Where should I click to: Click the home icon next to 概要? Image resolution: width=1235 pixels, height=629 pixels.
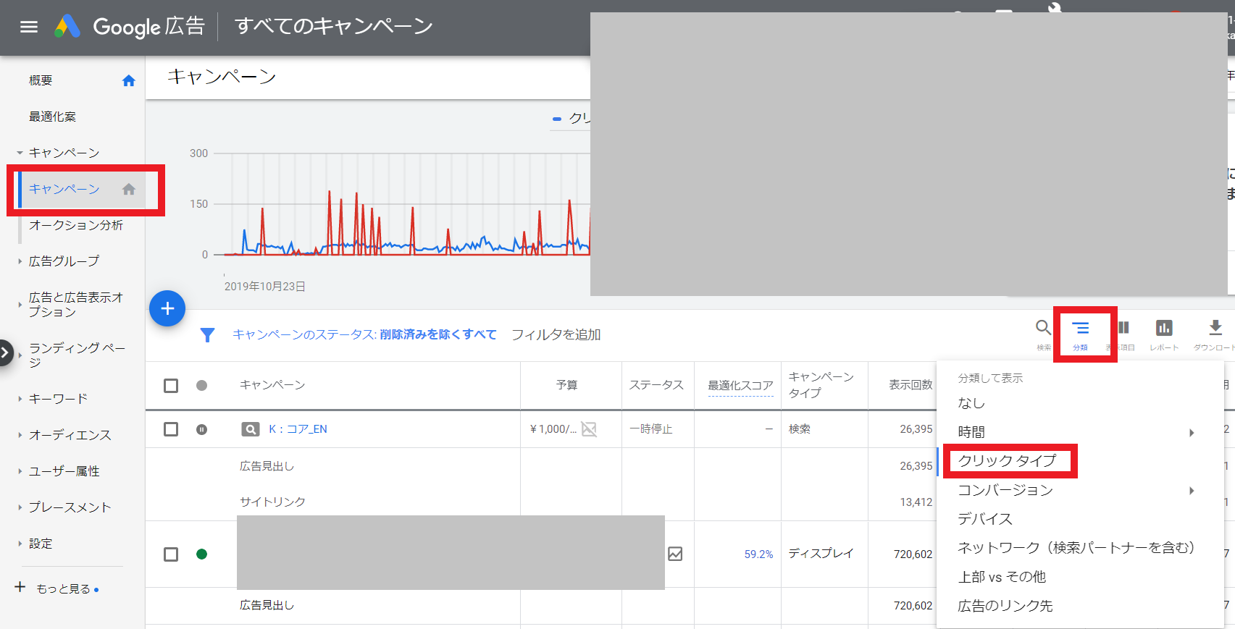[129, 80]
